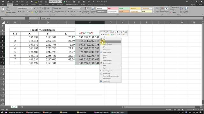Open the mini toolbar font name dropdown
Viewport: 204px width, 114px height.
coord(106,32)
